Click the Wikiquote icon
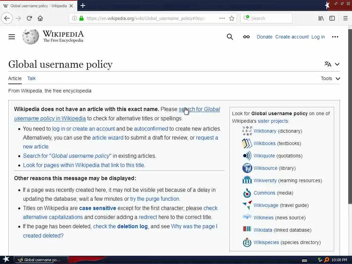Viewport: 352px width, 264px height. tap(247, 156)
